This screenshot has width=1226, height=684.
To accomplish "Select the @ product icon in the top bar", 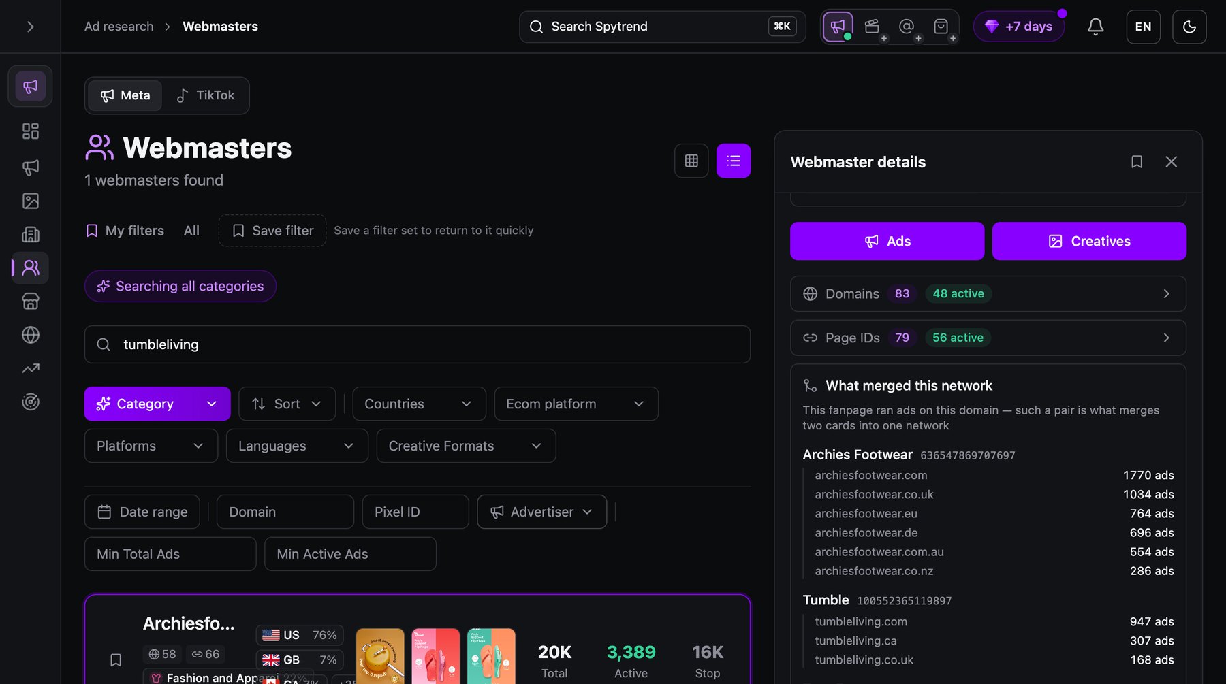I will click(907, 27).
